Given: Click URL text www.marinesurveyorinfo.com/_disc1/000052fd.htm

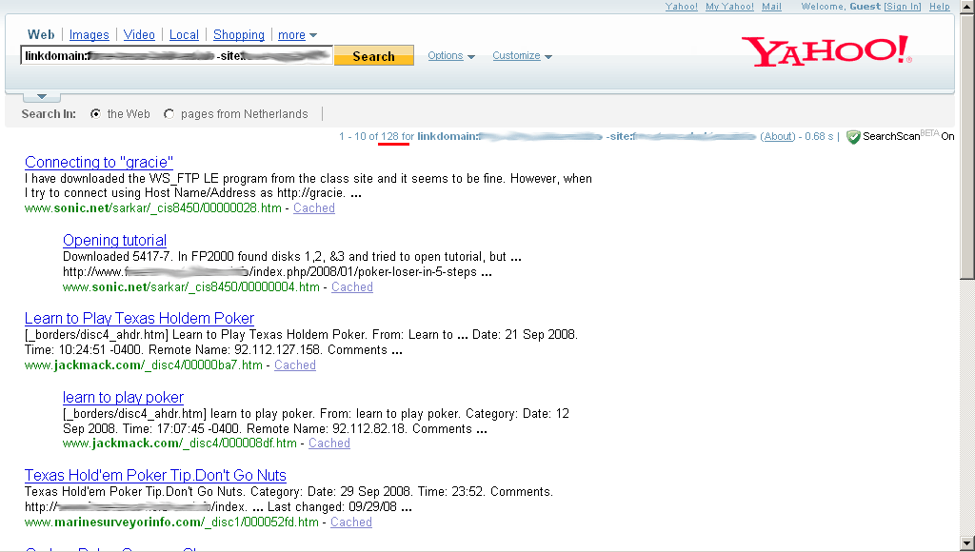Looking at the screenshot, I should pos(171,522).
